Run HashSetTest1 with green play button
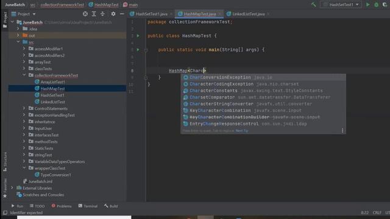 [367, 4]
